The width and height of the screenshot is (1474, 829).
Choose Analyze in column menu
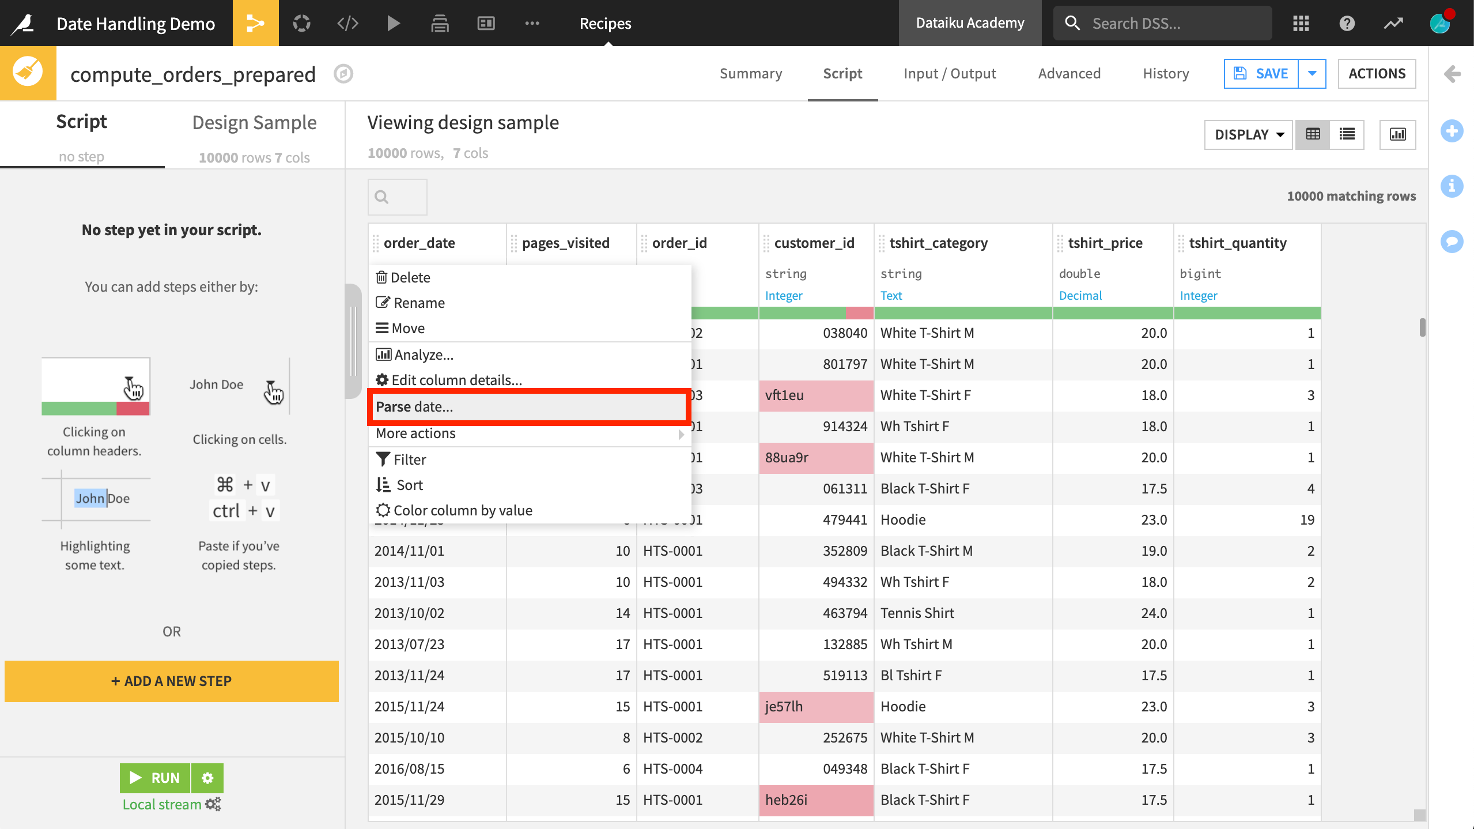(530, 355)
